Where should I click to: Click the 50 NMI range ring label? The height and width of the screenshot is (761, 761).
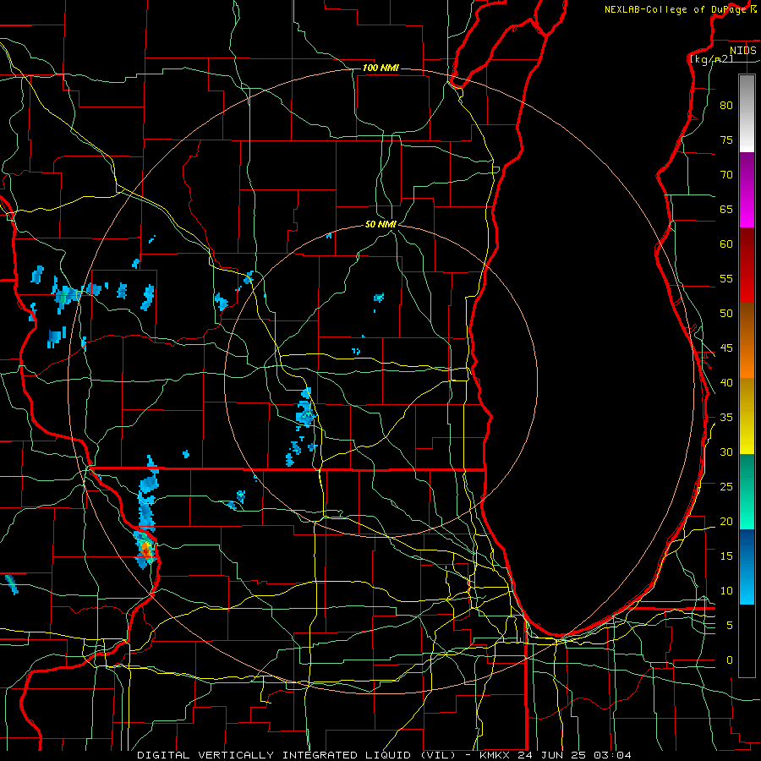point(381,224)
